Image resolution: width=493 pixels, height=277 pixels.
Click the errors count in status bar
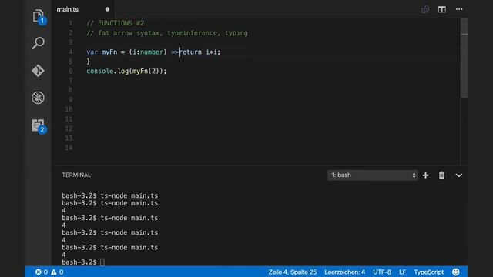click(x=42, y=272)
